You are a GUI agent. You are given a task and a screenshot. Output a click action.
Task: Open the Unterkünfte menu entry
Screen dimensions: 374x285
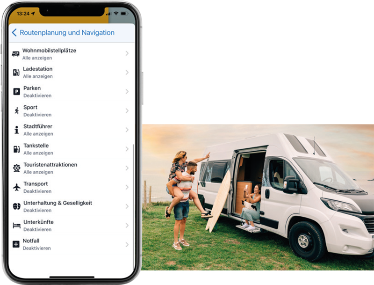pyautogui.click(x=72, y=225)
